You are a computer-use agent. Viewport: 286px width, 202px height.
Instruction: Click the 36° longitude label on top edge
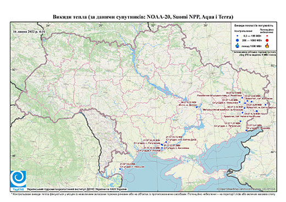click(206, 25)
